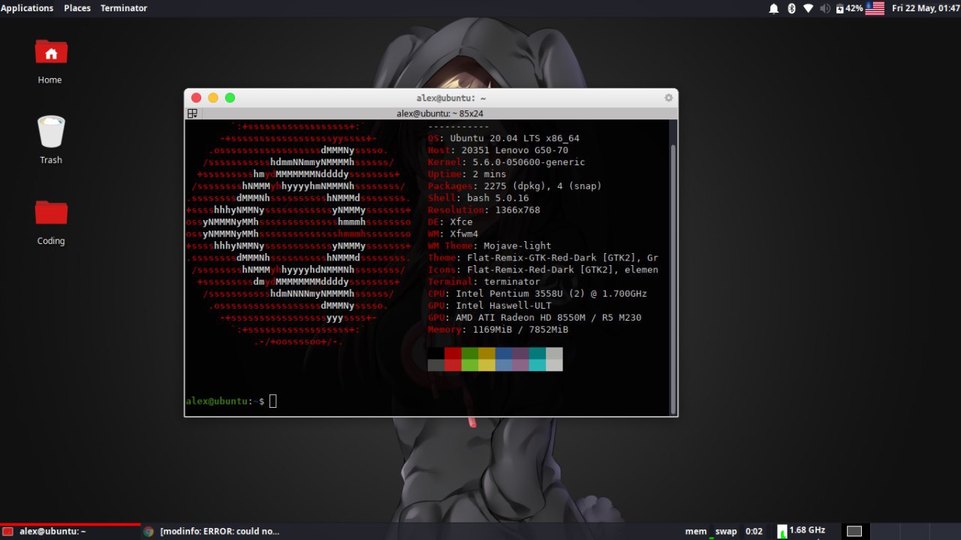Click the Uptime: 2 mins line

tap(467, 174)
